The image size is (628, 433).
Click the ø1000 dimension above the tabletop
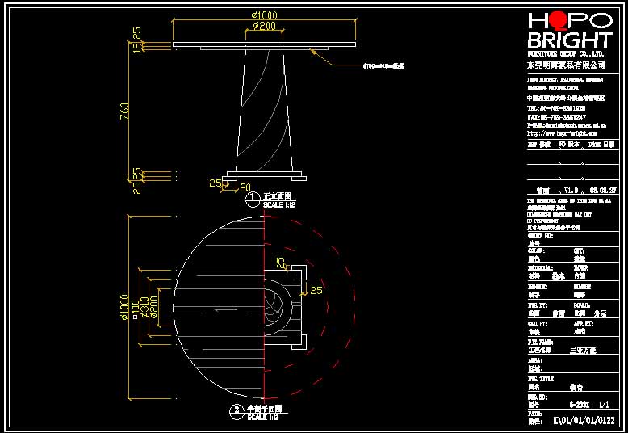click(264, 15)
